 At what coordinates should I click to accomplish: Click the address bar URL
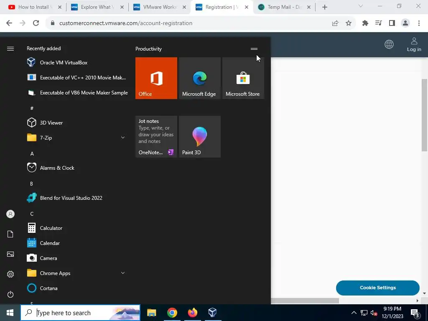click(x=126, y=23)
